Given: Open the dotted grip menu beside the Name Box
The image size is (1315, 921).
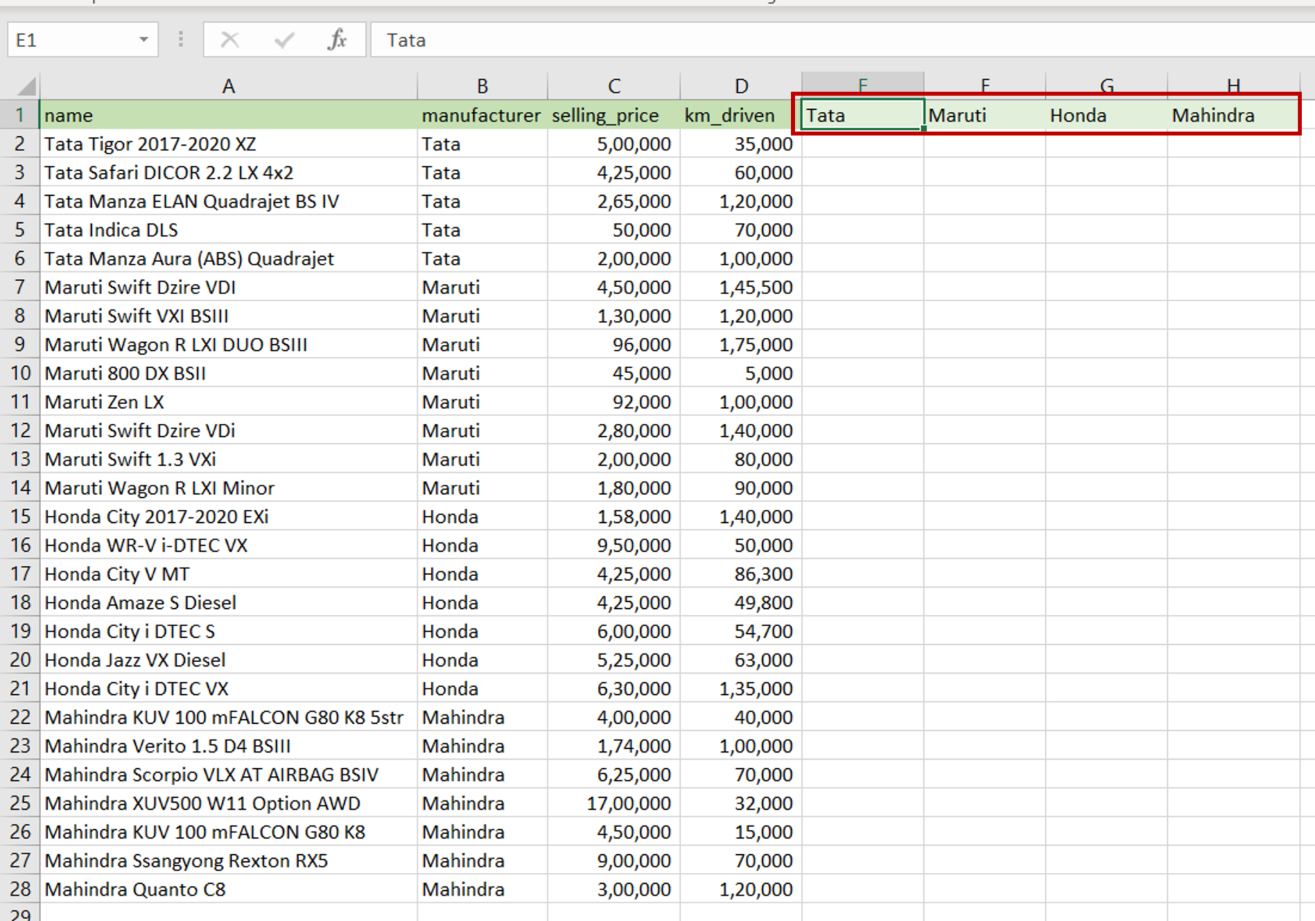Looking at the screenshot, I should tap(180, 40).
